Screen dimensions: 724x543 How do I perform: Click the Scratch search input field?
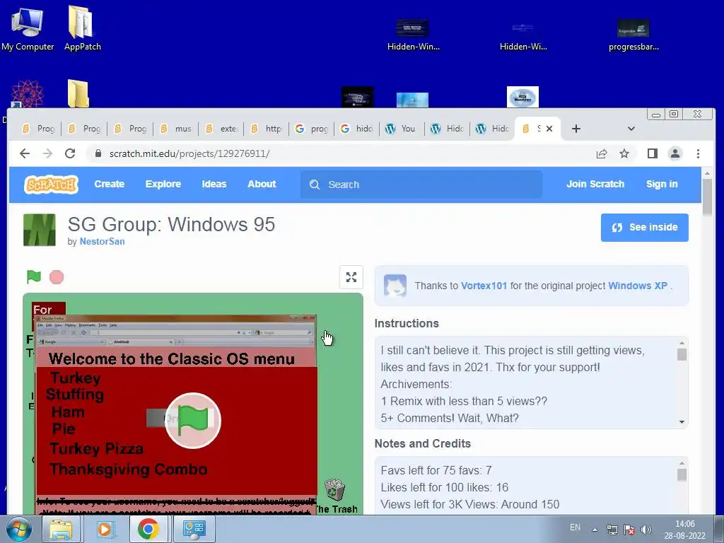421,185
